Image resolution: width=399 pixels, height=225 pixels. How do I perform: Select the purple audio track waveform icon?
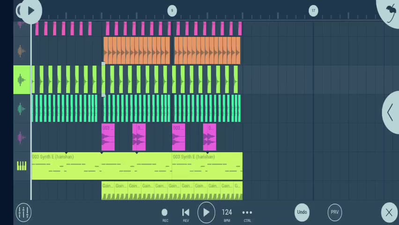tap(22, 138)
